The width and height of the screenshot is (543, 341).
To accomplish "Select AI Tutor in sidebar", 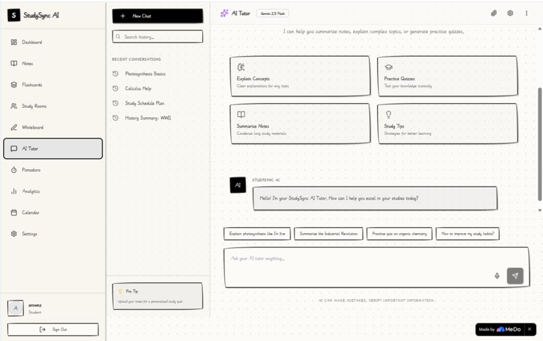I will [x=53, y=149].
